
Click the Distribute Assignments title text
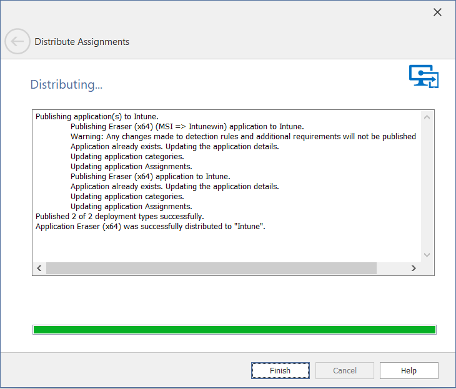pos(82,42)
